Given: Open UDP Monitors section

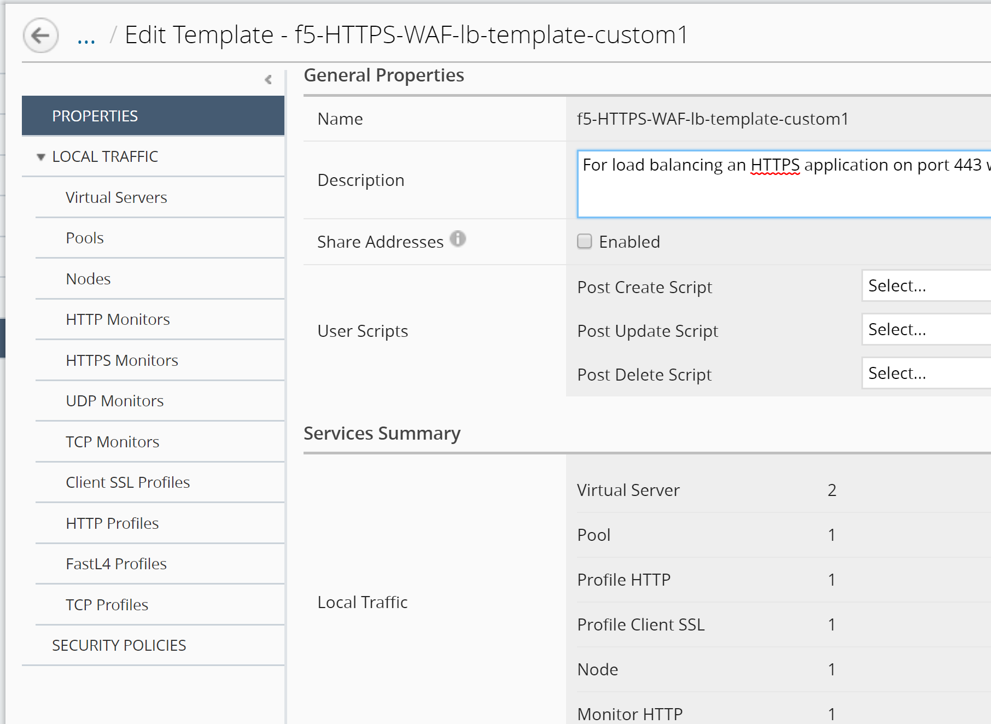Looking at the screenshot, I should click(160, 401).
